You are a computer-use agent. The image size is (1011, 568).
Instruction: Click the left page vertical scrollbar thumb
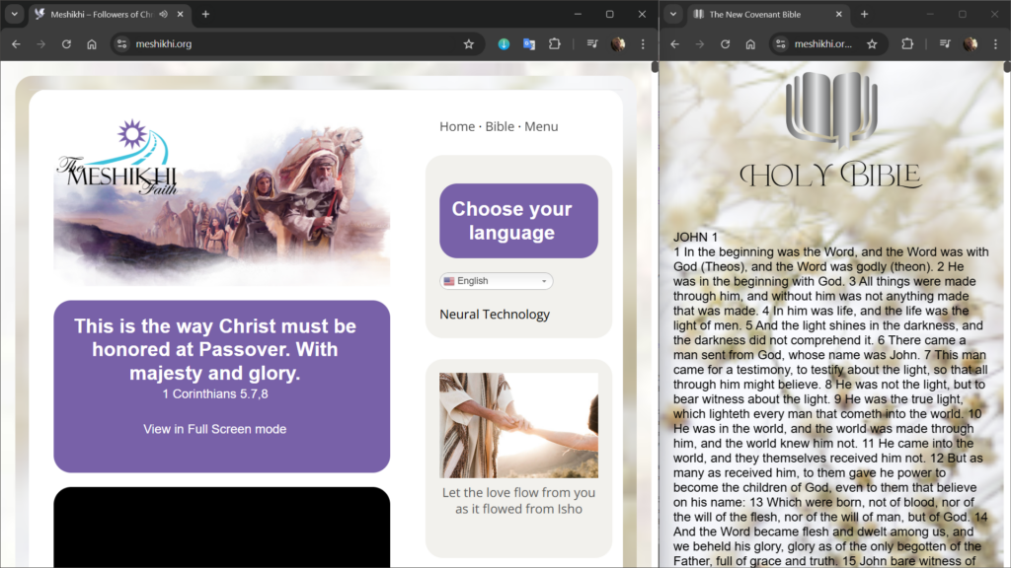[x=655, y=66]
